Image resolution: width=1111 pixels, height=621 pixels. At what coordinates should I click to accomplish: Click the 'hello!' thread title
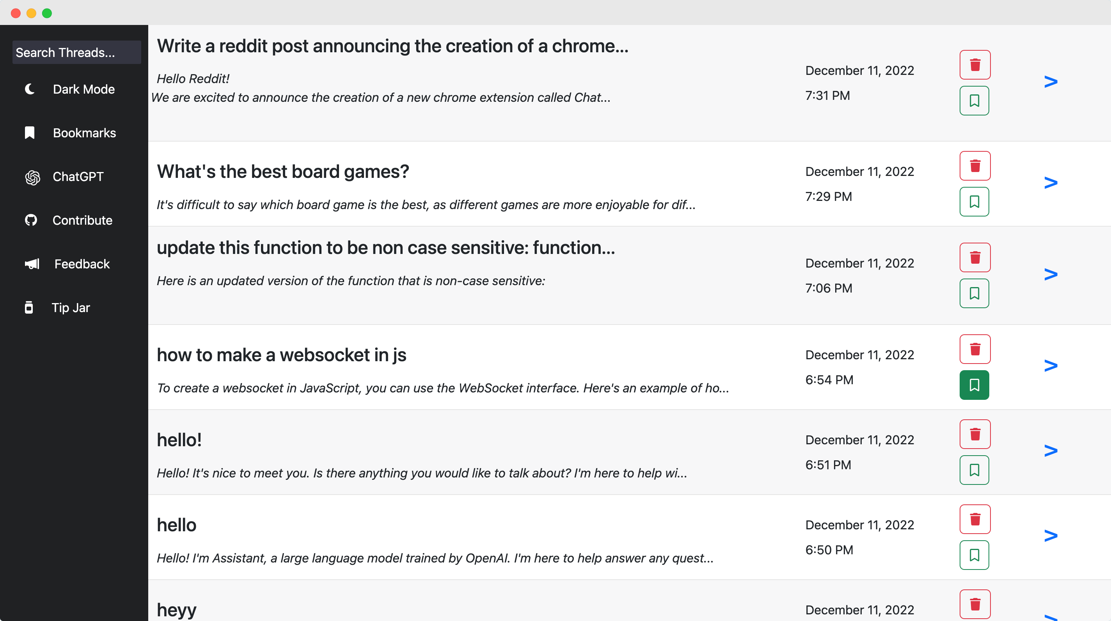[x=179, y=440]
